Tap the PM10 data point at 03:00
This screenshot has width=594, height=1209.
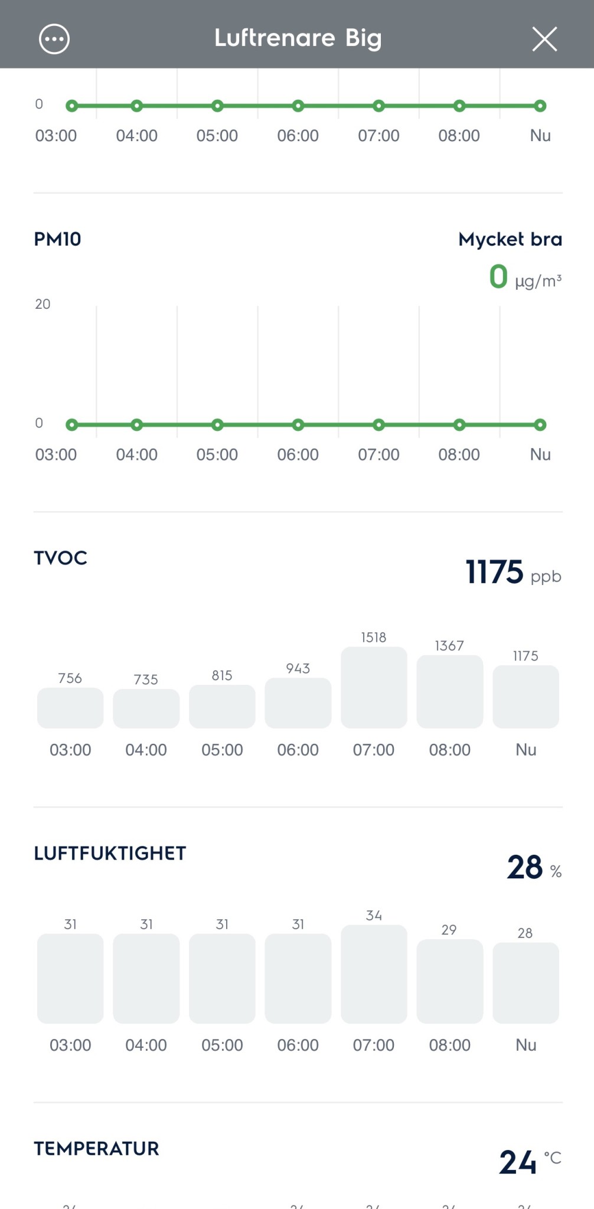[x=72, y=424]
